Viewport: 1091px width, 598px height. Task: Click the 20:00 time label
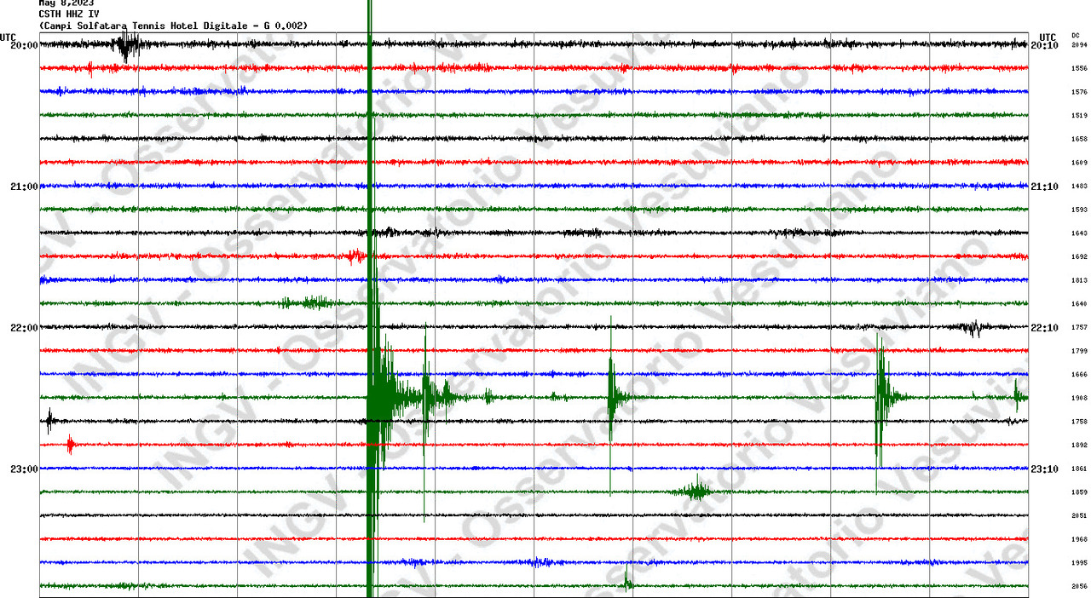24,45
